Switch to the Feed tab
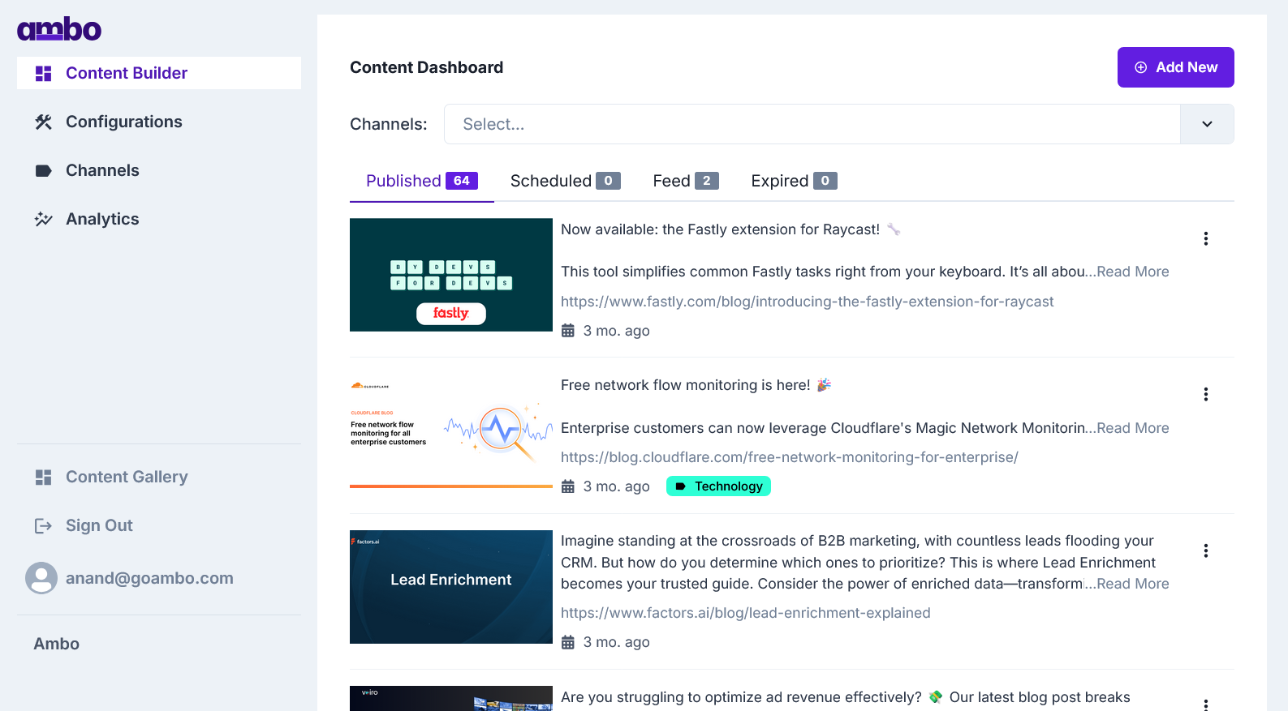Viewport: 1288px width, 711px height. point(686,181)
